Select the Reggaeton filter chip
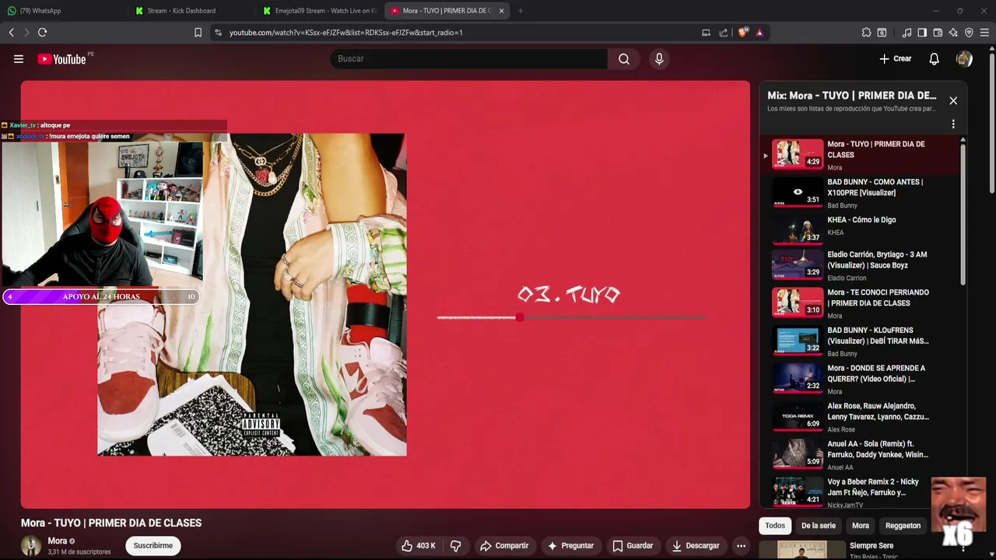996x560 pixels. [x=903, y=526]
